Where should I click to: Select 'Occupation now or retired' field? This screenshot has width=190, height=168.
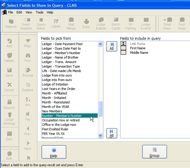[60, 120]
